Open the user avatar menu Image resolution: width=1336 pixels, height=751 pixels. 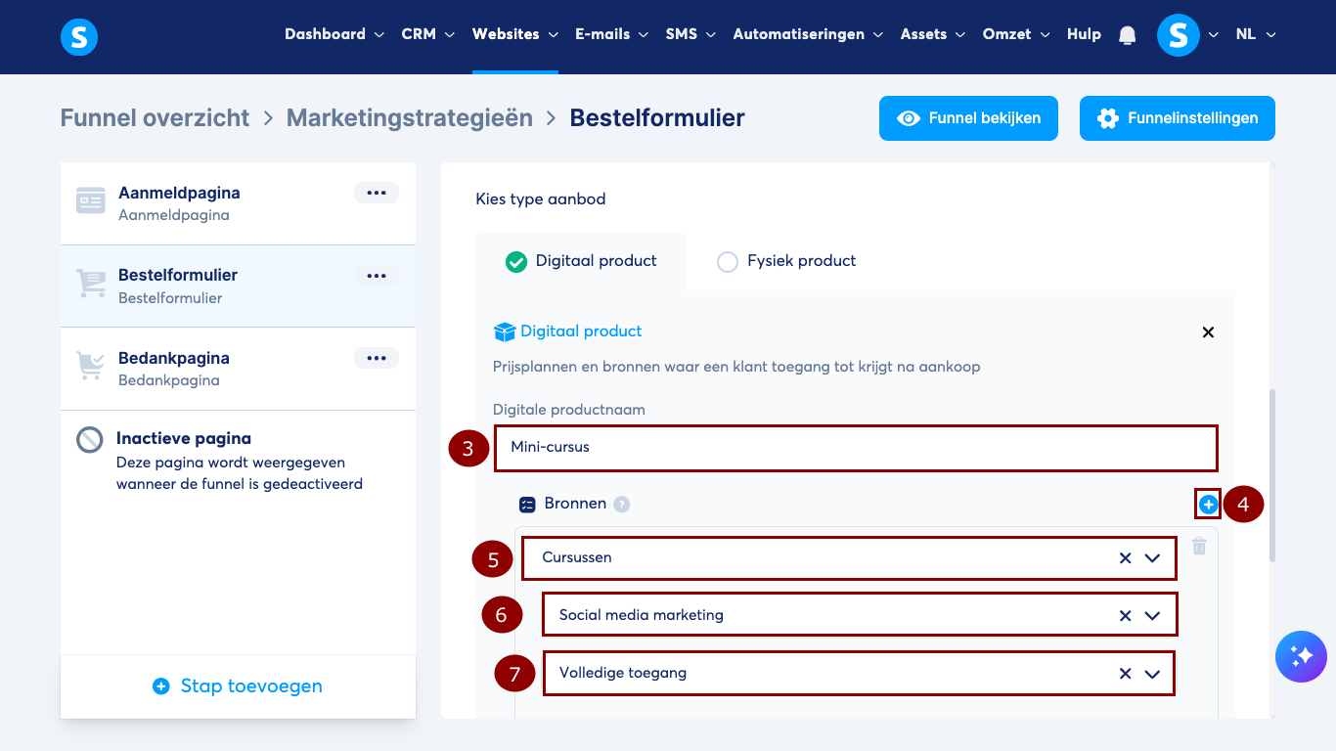click(x=1178, y=35)
